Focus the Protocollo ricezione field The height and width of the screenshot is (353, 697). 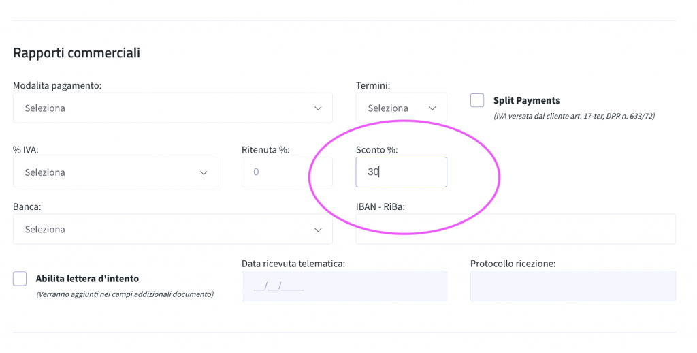click(x=572, y=286)
